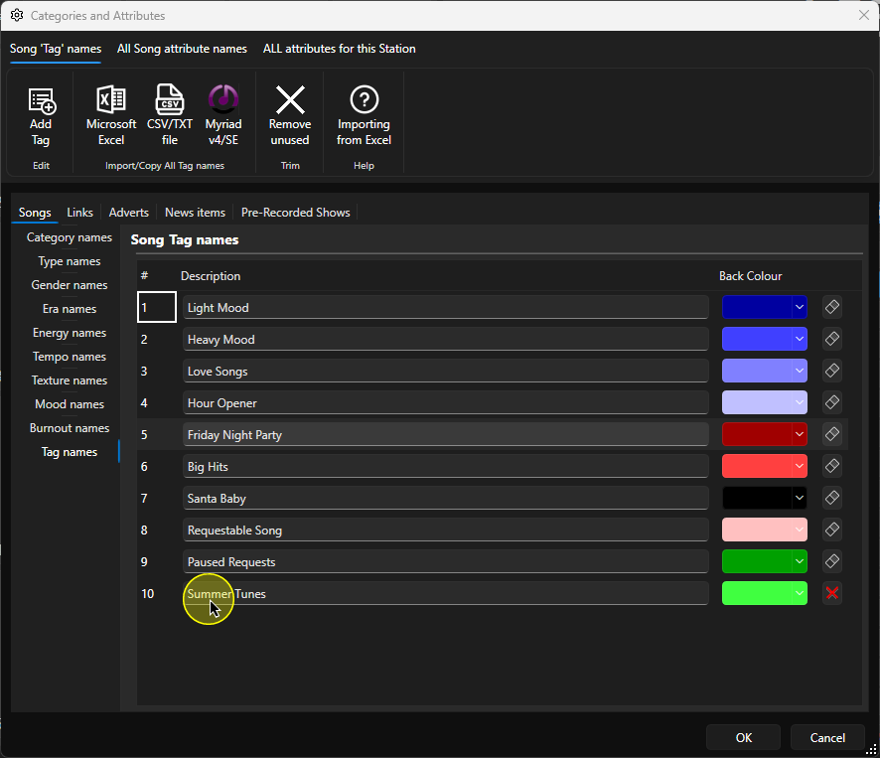
Task: Open the Adverts tab
Action: coord(128,213)
